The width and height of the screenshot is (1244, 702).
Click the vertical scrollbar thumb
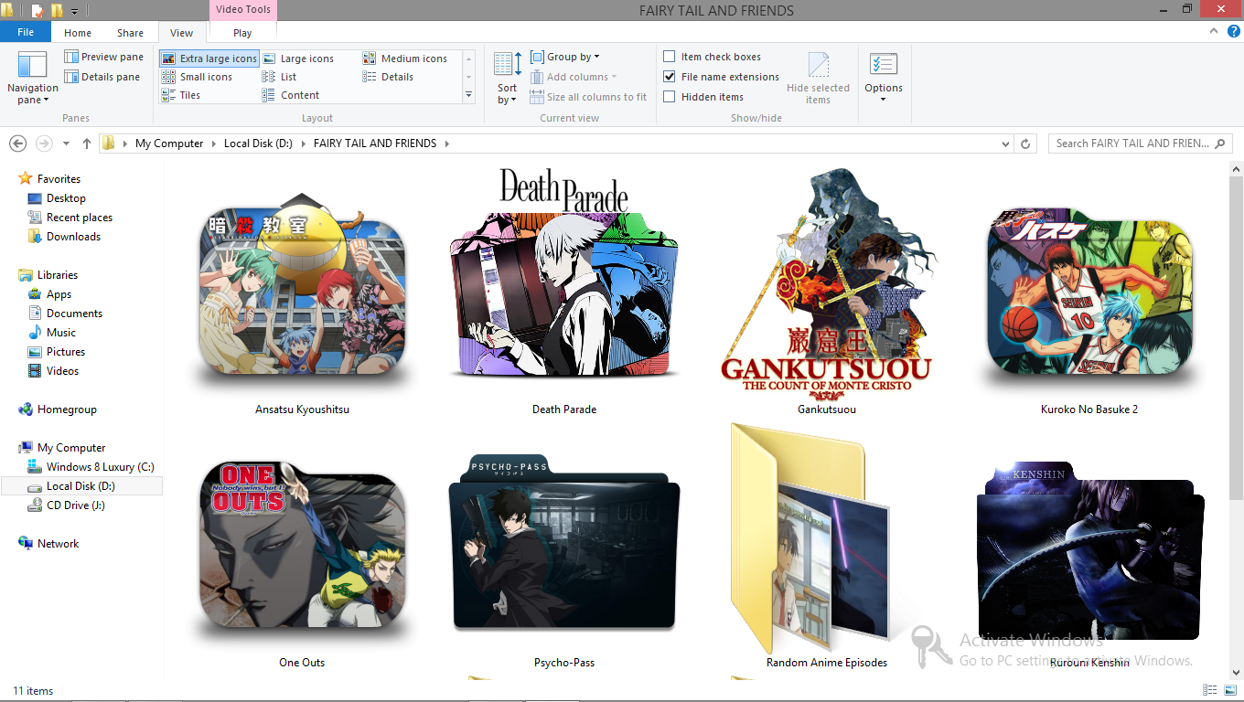1236,338
